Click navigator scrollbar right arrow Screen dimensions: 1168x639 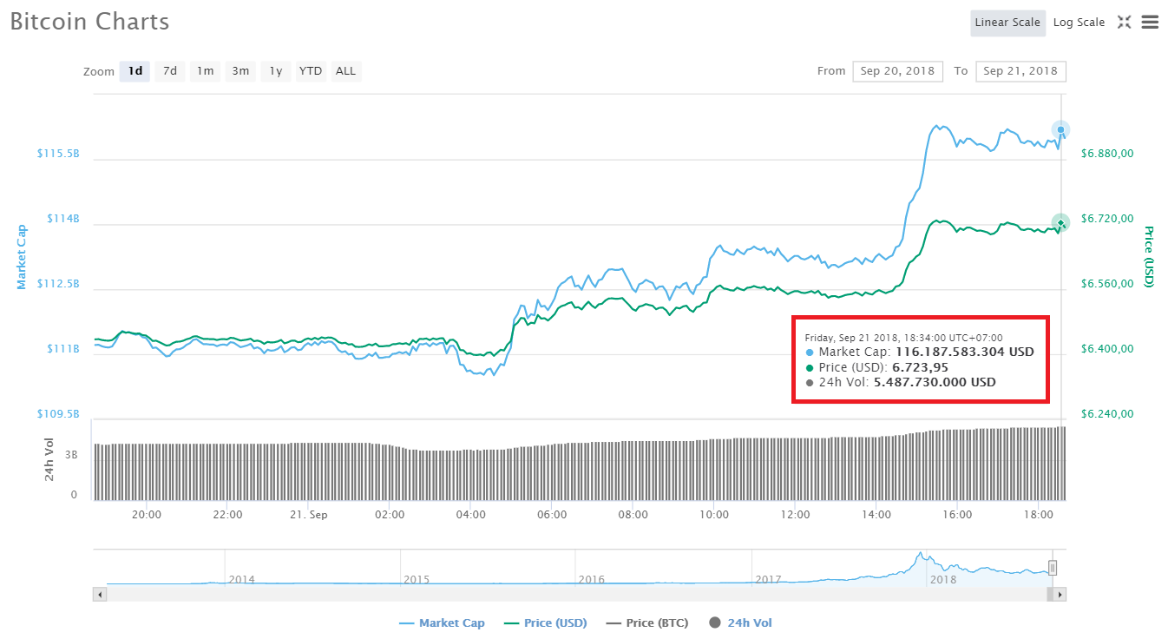coord(1060,595)
